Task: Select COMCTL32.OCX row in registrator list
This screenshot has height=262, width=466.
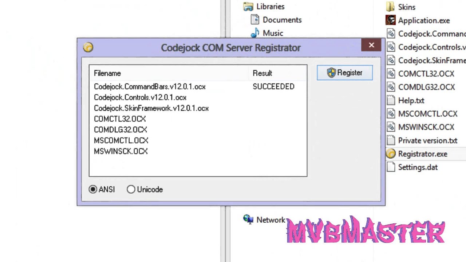Action: [x=198, y=119]
